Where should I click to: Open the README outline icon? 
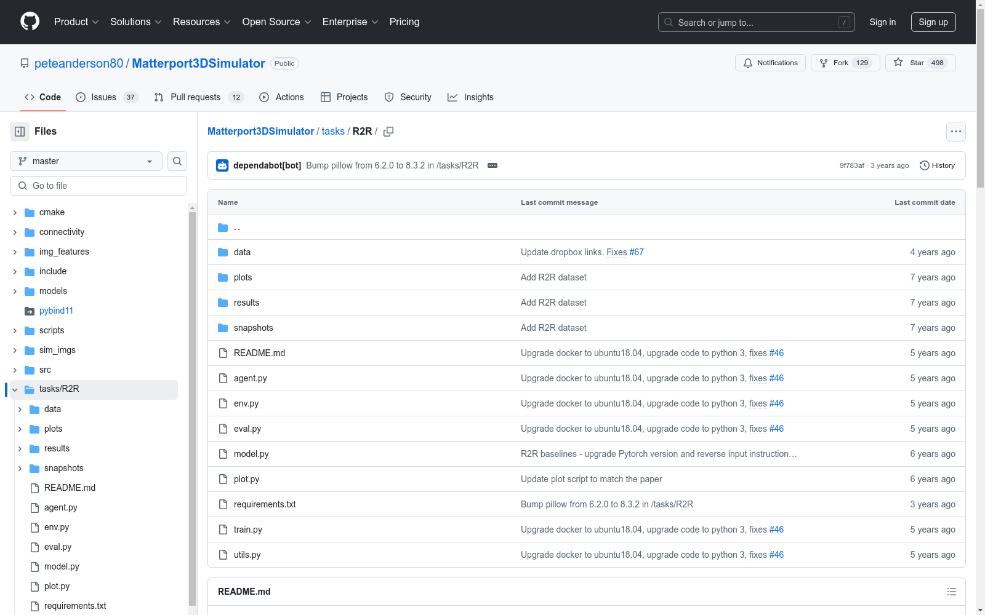pos(952,592)
